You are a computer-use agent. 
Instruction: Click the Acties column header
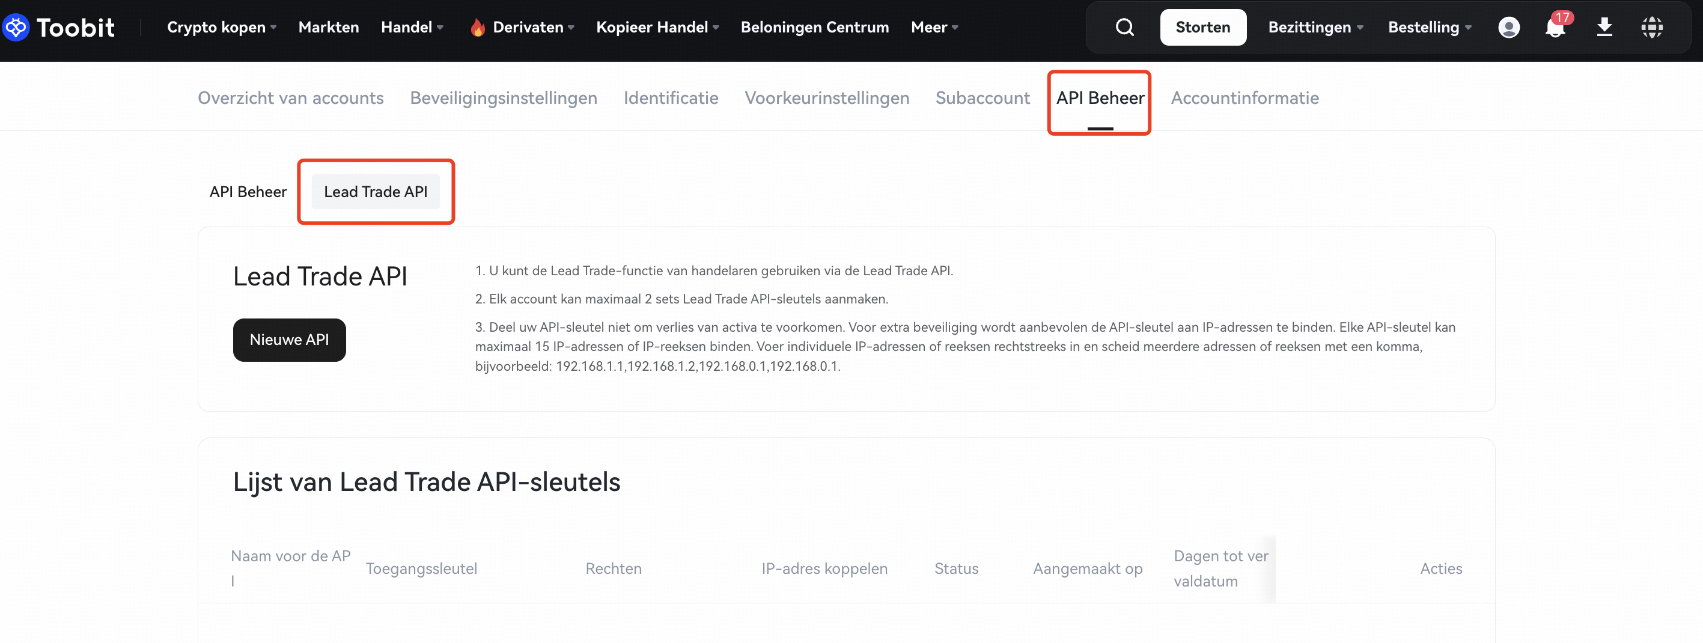point(1440,568)
